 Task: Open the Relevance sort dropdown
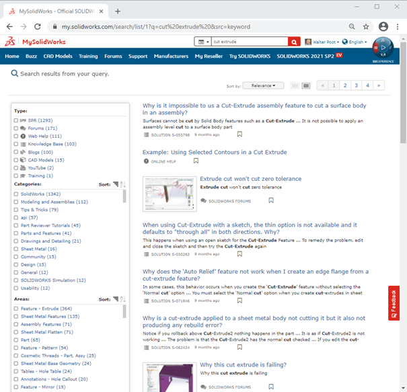tap(263, 85)
